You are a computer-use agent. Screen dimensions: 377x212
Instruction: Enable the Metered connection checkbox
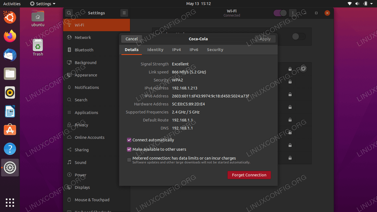click(129, 160)
